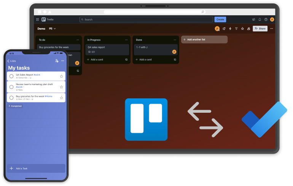Focus the Trello Search field
The width and height of the screenshot is (293, 186).
pos(146,19)
